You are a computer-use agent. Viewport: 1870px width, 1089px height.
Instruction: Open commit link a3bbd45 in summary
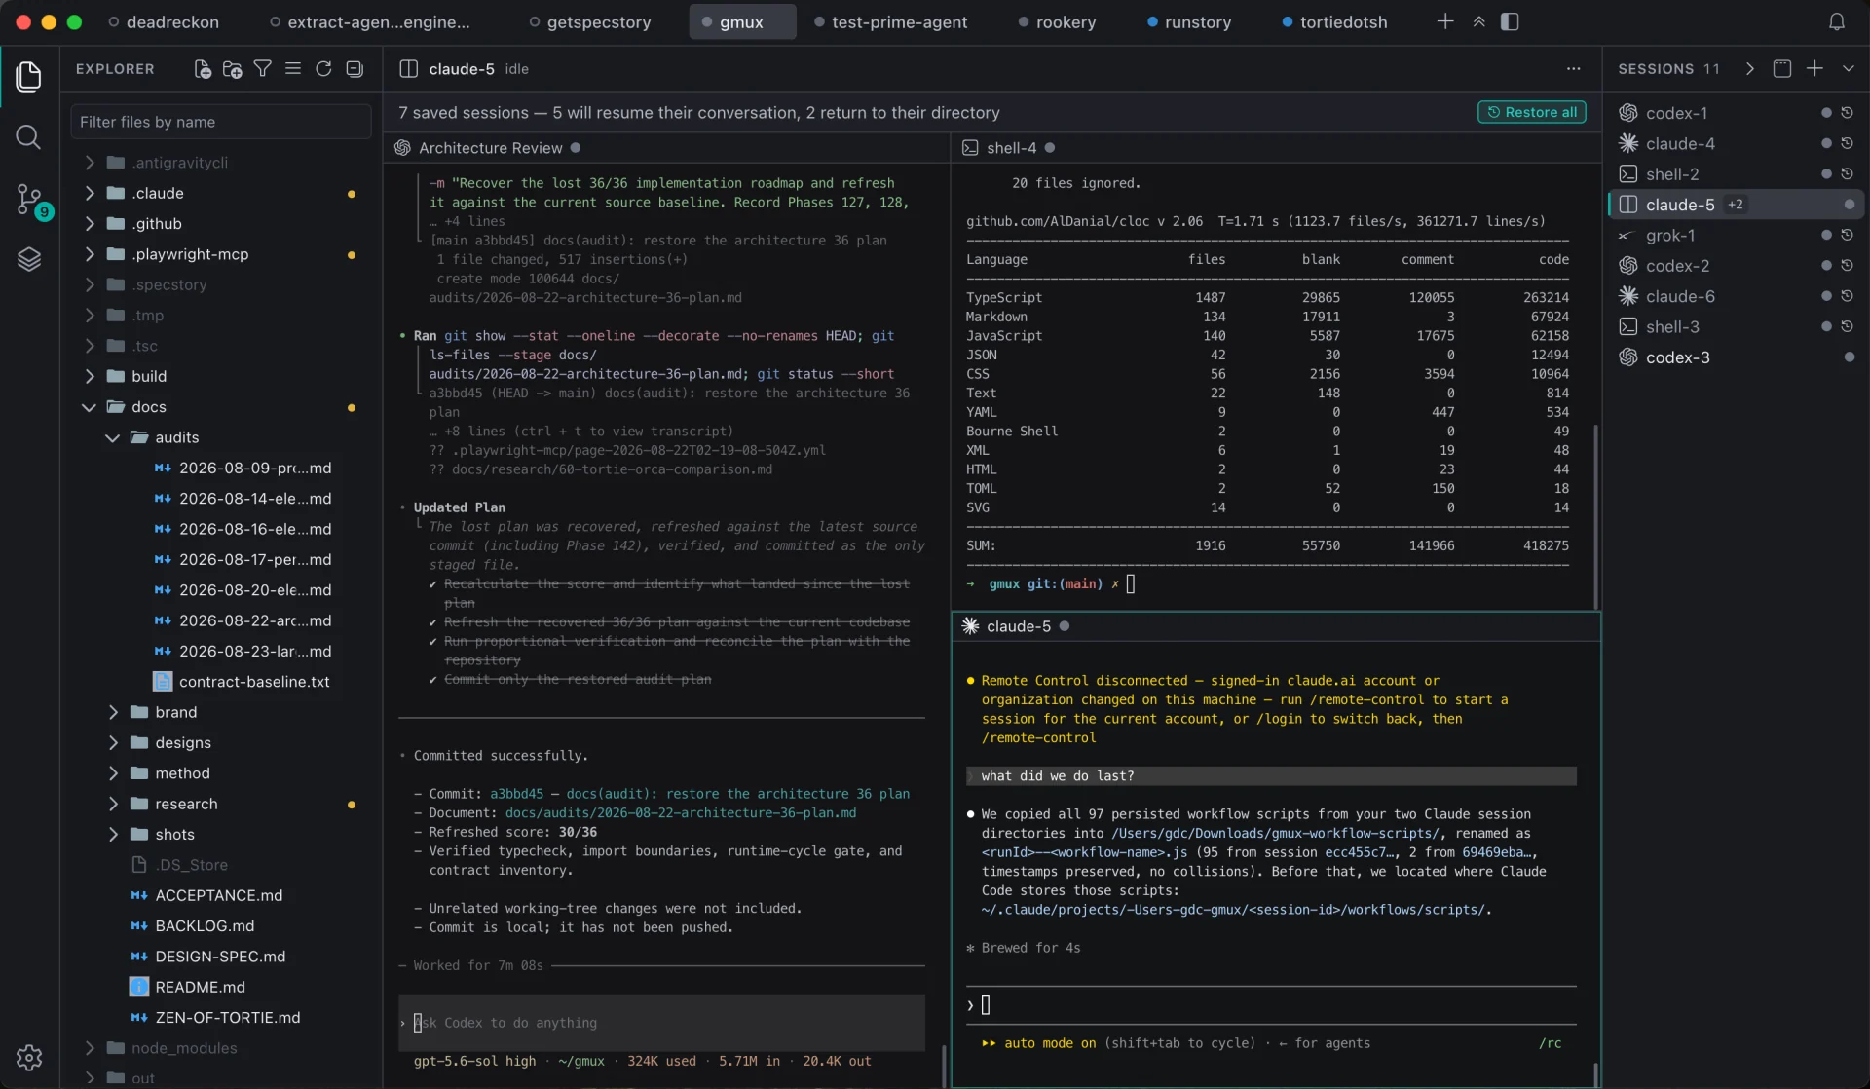click(516, 794)
